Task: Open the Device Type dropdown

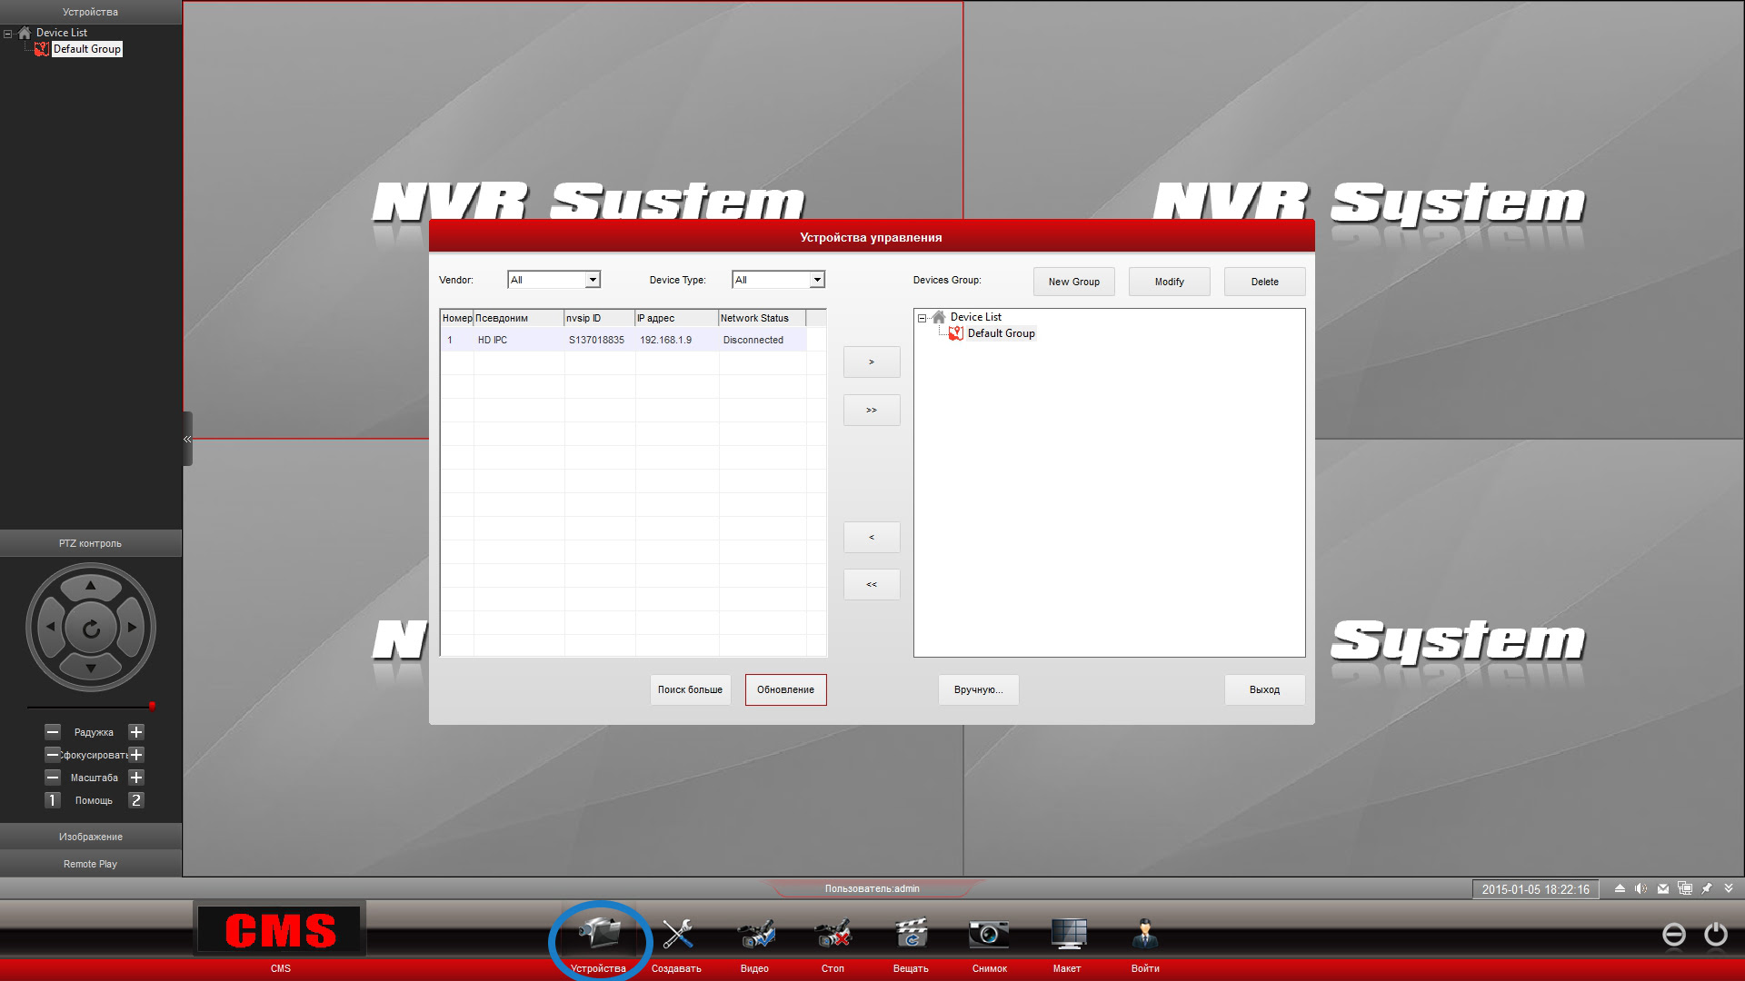Action: (817, 280)
